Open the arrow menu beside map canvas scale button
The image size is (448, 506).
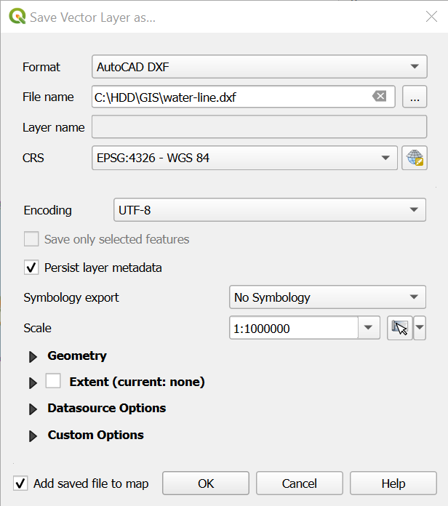(x=420, y=328)
